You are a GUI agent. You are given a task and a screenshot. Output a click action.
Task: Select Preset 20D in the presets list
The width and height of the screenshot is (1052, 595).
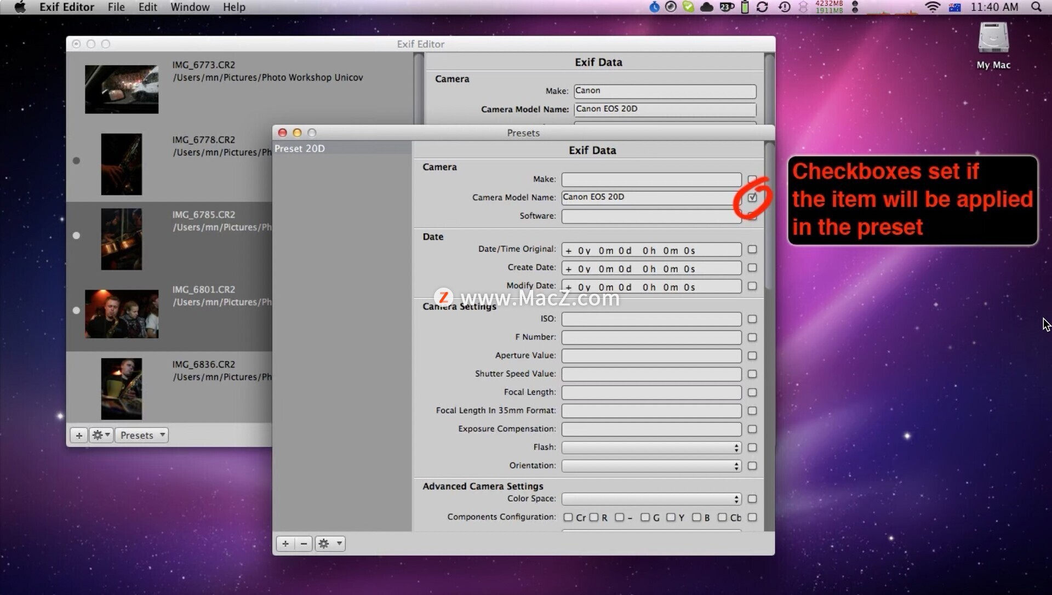[342, 148]
